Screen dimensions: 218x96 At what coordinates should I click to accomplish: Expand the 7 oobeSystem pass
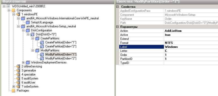click(14, 86)
